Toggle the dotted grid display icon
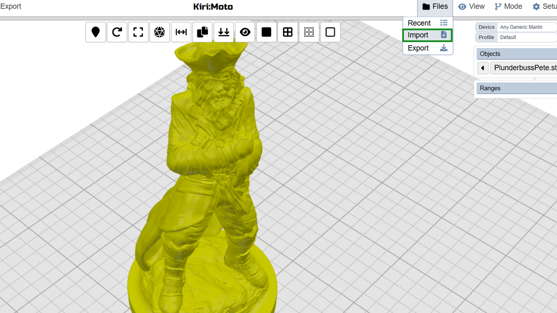Image resolution: width=557 pixels, height=313 pixels. pyautogui.click(x=309, y=32)
